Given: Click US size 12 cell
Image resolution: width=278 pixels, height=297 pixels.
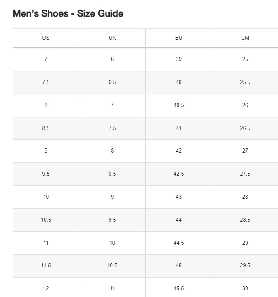Looking at the screenshot, I should point(46,288).
